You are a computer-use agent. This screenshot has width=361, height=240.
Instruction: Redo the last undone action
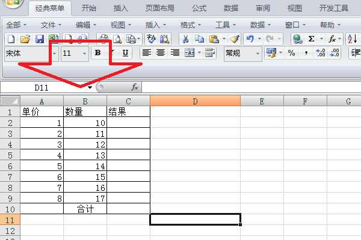270,39
